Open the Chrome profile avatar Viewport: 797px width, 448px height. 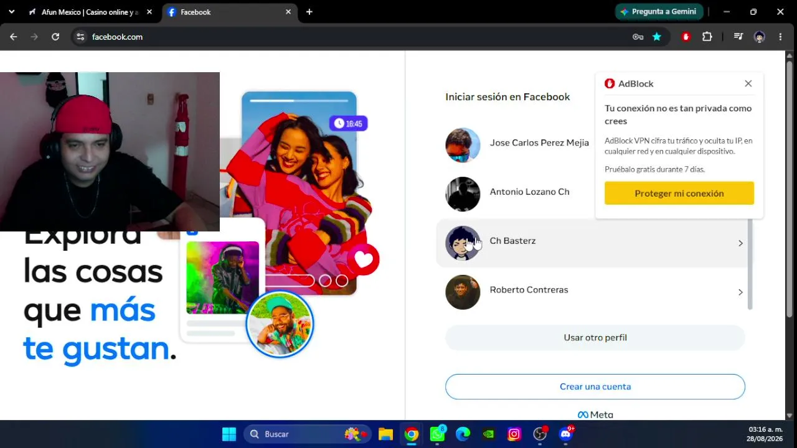pos(759,37)
